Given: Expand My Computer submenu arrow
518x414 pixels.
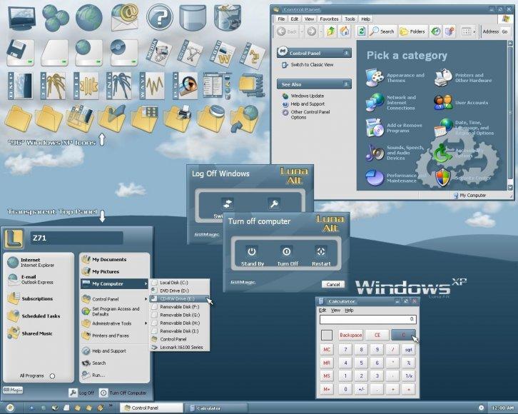Looking at the screenshot, I should point(146,284).
